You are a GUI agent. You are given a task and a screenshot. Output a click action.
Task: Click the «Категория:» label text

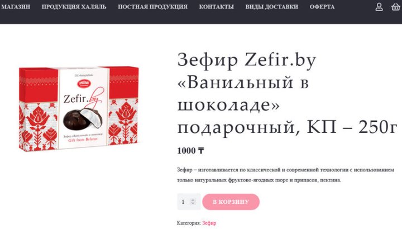tap(189, 223)
